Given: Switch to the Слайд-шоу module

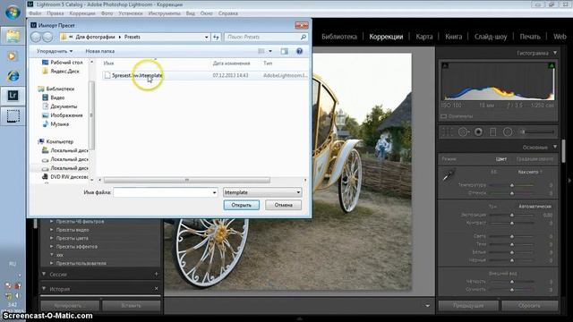Looking at the screenshot, I should click(x=491, y=37).
